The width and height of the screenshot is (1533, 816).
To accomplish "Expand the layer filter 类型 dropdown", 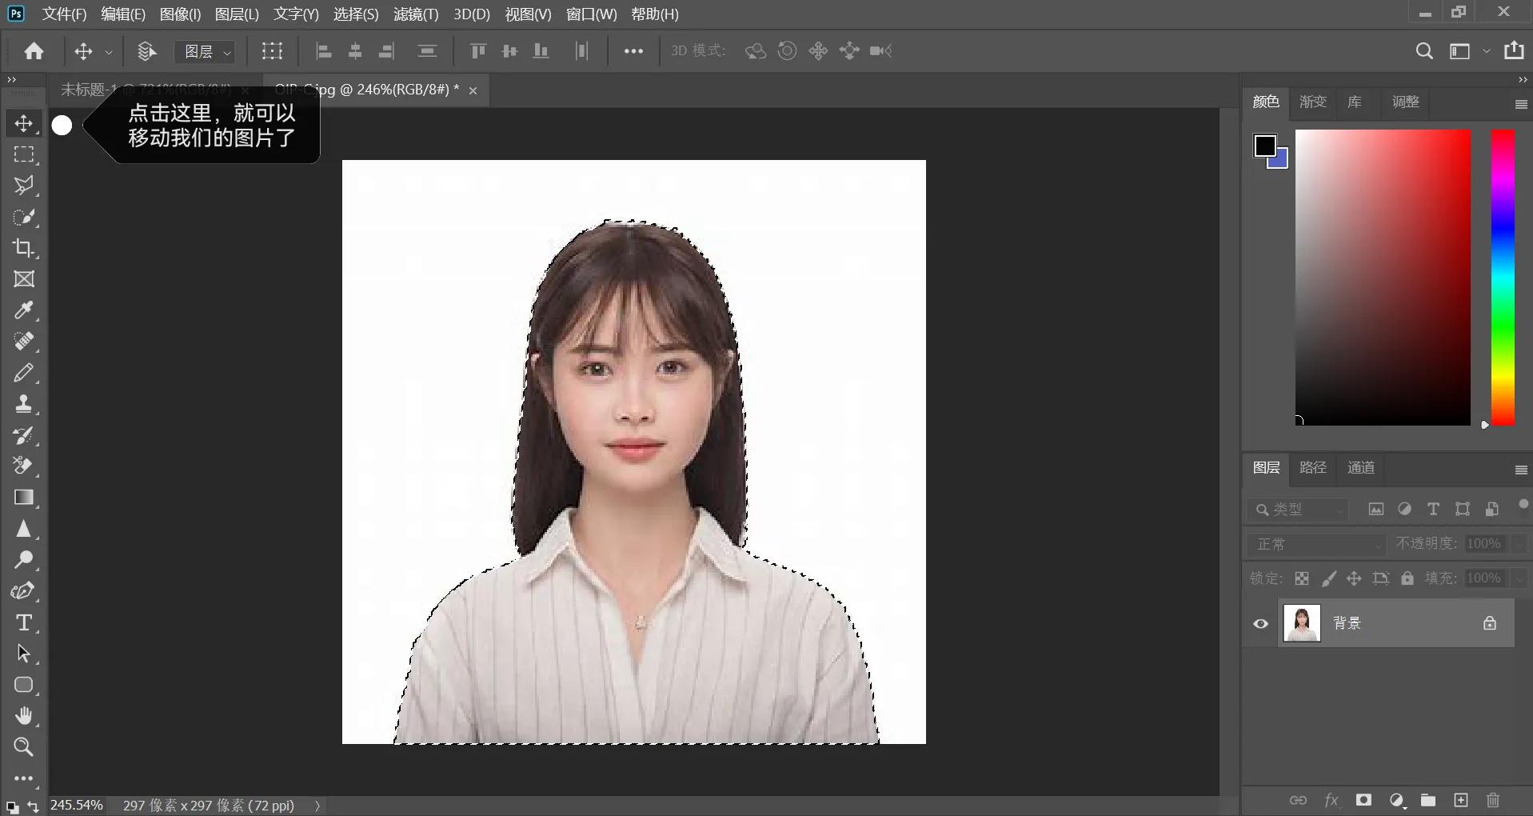I will 1339,510.
